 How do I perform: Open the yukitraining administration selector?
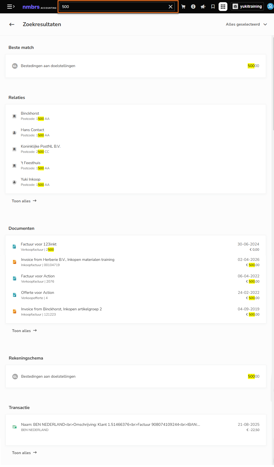[247, 6]
